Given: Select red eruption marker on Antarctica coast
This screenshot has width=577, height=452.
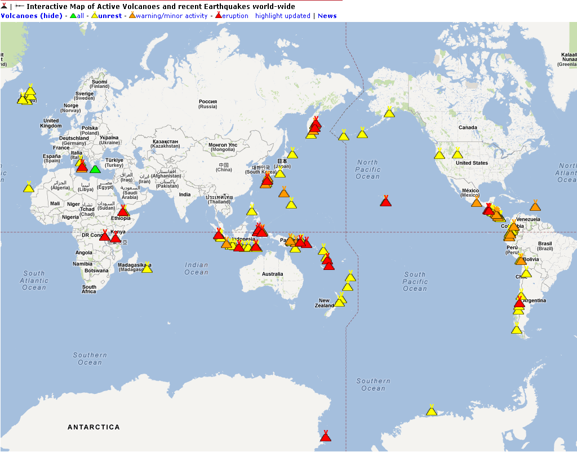Looking at the screenshot, I should (325, 436).
